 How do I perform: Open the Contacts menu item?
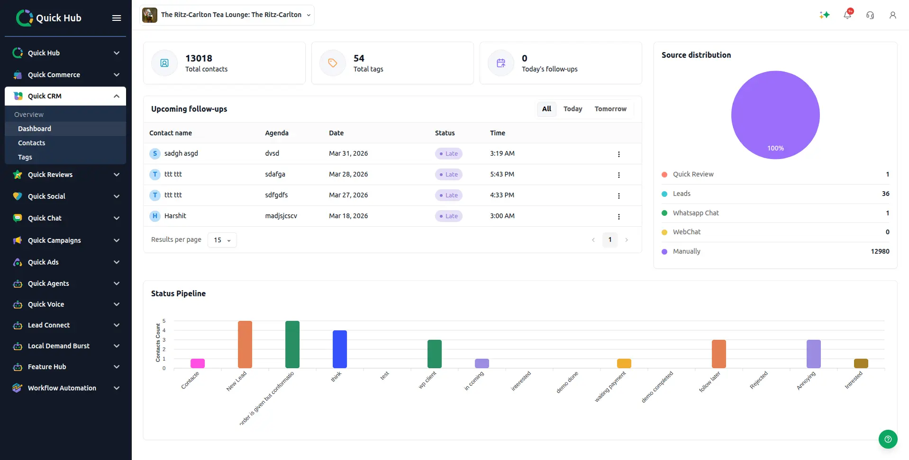click(65, 143)
